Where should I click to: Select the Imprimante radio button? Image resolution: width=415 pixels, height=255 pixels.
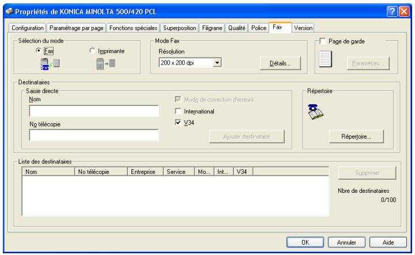92,51
